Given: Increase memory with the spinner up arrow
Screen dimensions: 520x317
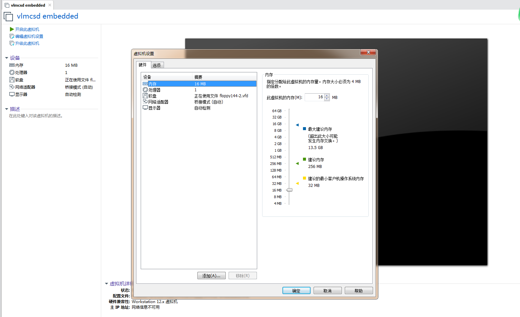Looking at the screenshot, I should coord(327,96).
